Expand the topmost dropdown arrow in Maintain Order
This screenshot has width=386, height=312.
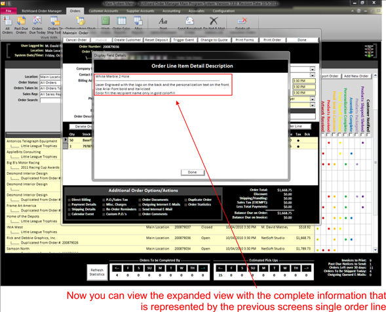pyautogui.click(x=313, y=69)
